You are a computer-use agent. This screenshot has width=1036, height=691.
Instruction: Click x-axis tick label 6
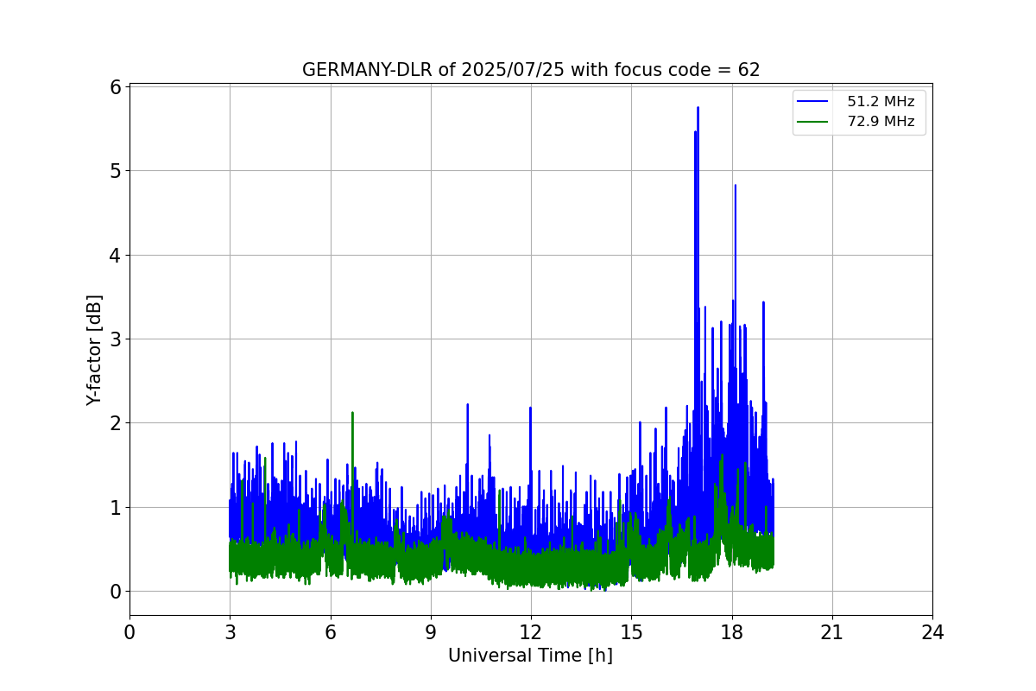click(x=330, y=633)
